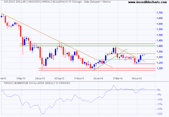The height and width of the screenshot is (117, 169).
Task: Click the 20Jan14 date axis label
Action: [x=98, y=79]
